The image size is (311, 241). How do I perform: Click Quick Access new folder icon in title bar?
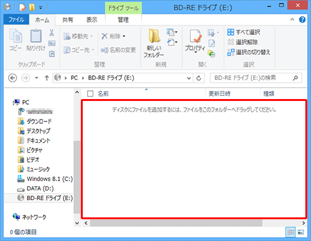click(32, 7)
